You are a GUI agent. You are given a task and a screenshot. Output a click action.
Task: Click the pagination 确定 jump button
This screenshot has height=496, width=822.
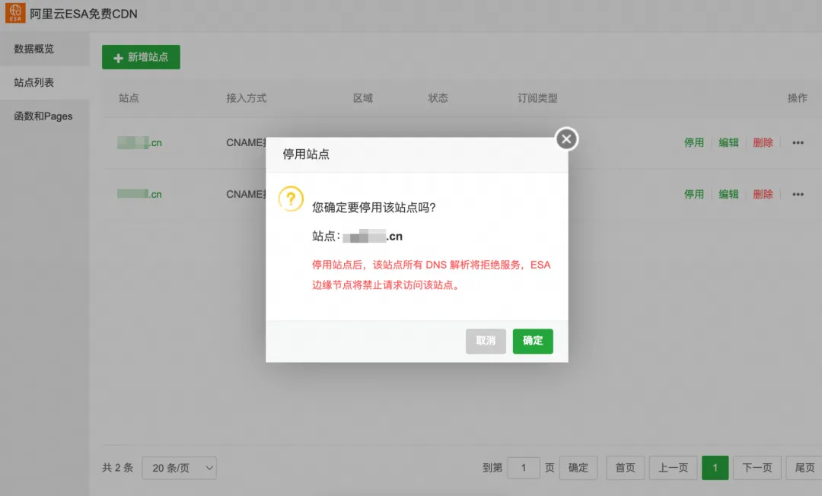(x=578, y=468)
